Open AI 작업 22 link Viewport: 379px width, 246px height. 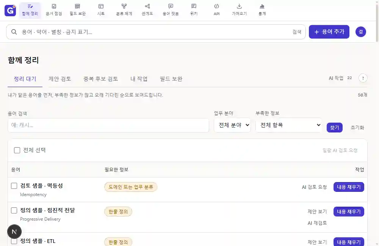point(340,78)
